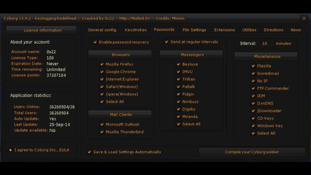Screen dimensions: 311x175
Task: Toggle Select All under Browsers
Action: [x=102, y=101]
